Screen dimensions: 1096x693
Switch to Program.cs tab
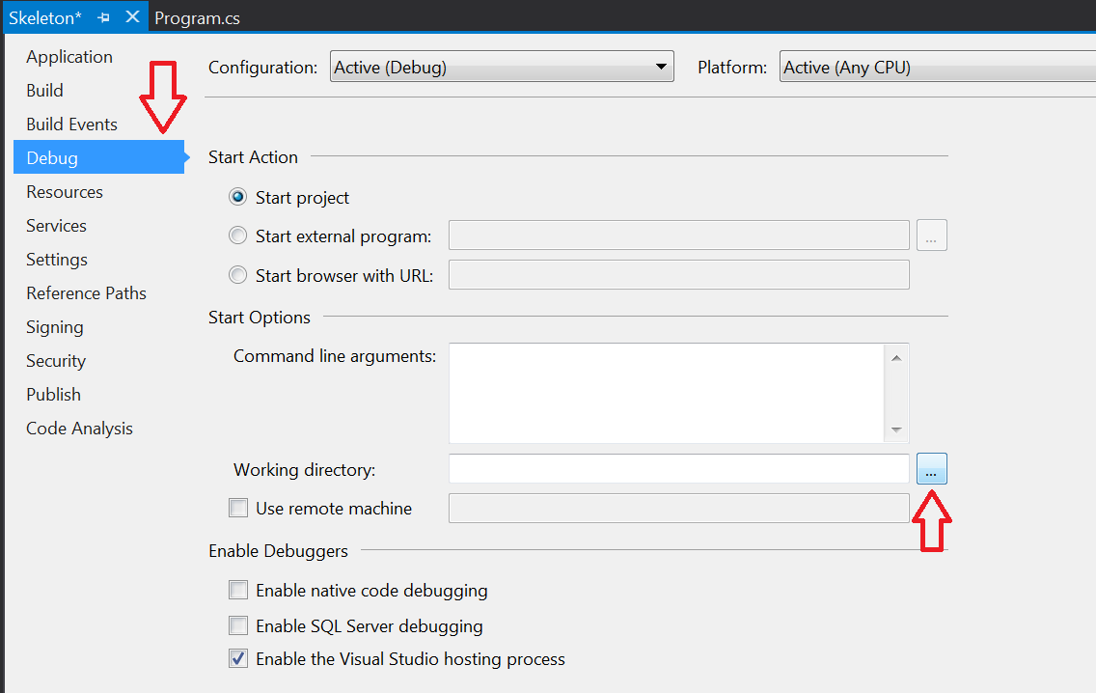click(x=197, y=18)
